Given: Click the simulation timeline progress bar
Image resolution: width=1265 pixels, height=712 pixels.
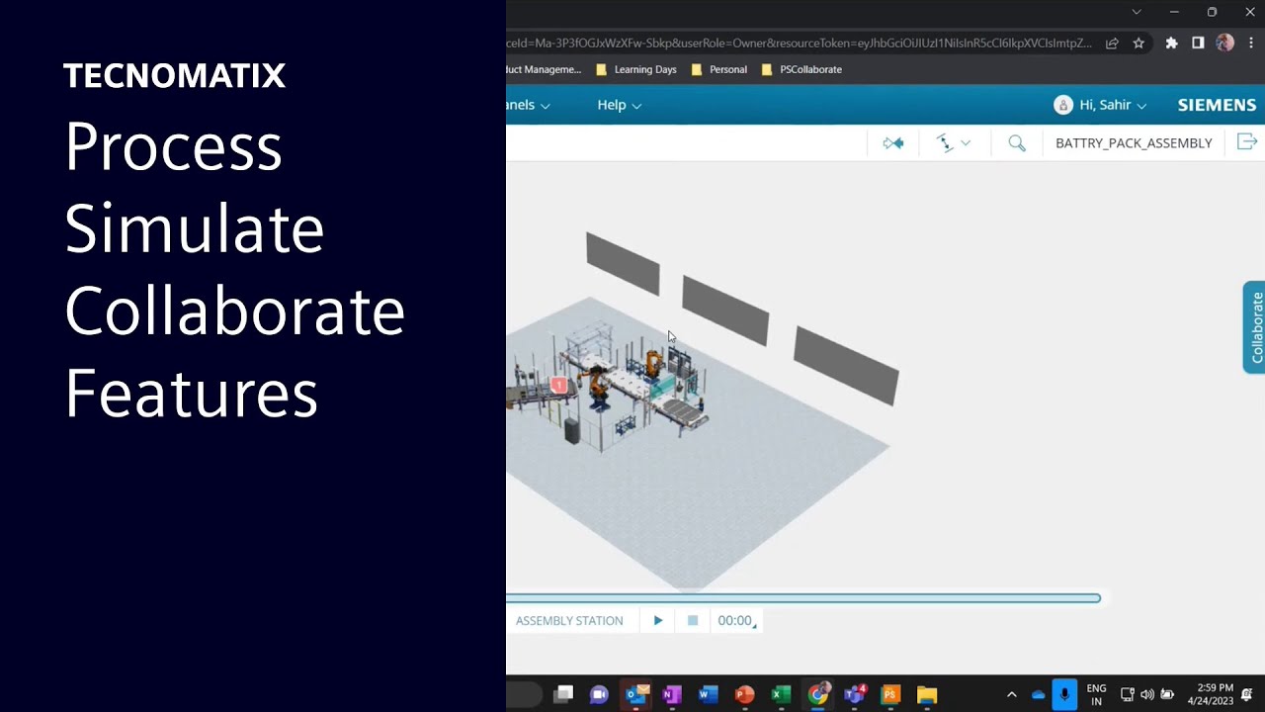Looking at the screenshot, I should [802, 598].
